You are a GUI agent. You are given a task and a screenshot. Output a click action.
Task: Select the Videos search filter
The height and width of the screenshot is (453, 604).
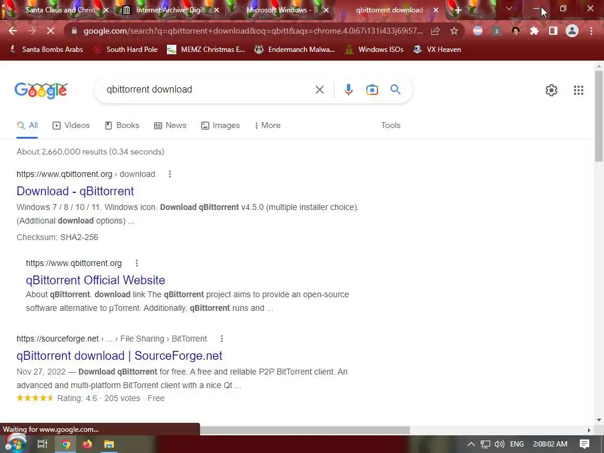click(71, 125)
